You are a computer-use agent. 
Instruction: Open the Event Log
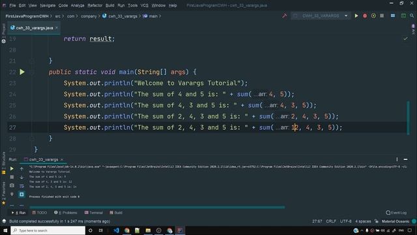396,213
